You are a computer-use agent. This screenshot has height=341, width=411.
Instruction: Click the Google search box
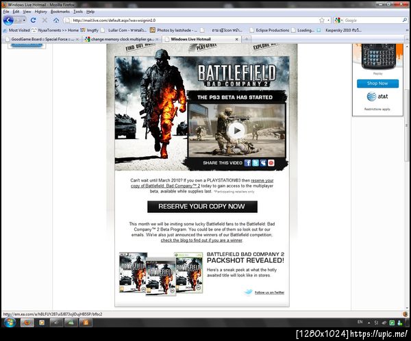click(x=373, y=20)
